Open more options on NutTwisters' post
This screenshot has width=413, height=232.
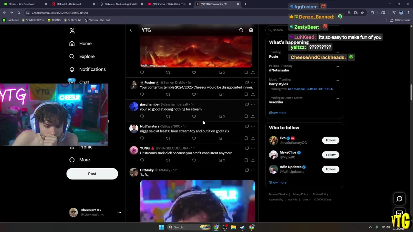click(253, 126)
